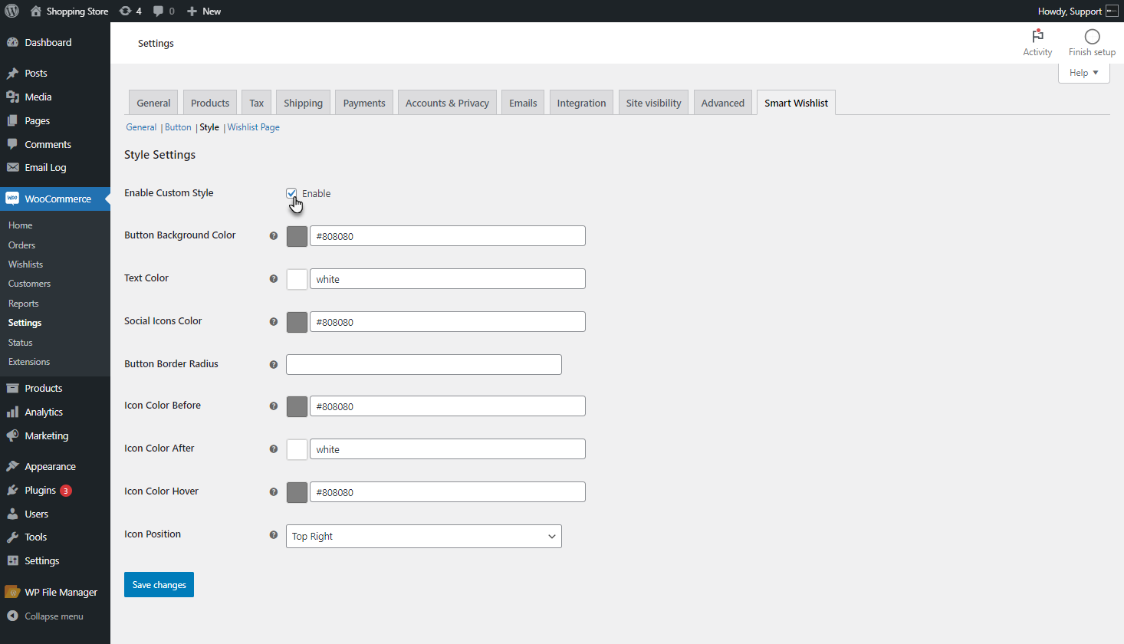1124x644 pixels.
Task: Switch to the General settings tab
Action: tap(153, 103)
